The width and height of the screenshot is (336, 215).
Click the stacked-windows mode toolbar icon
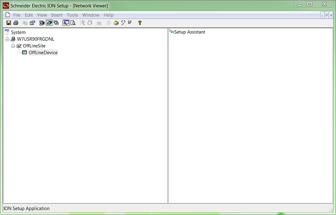(56, 23)
